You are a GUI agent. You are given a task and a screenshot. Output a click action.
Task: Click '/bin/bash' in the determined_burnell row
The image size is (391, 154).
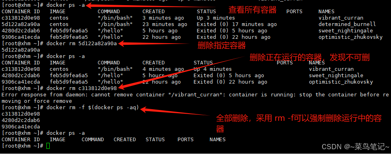(x=115, y=24)
